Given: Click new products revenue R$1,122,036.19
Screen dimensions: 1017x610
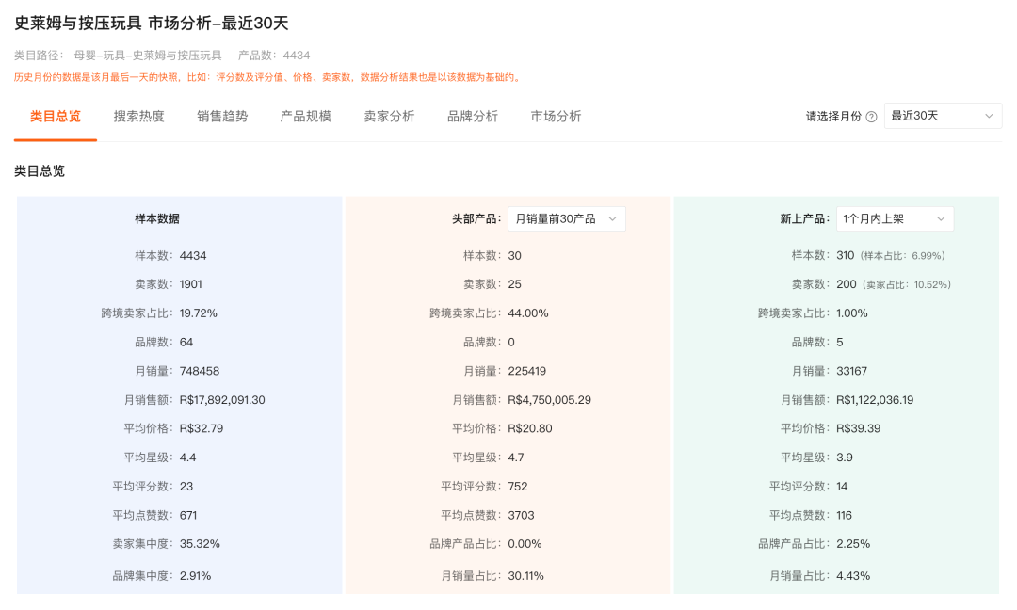Looking at the screenshot, I should point(875,400).
